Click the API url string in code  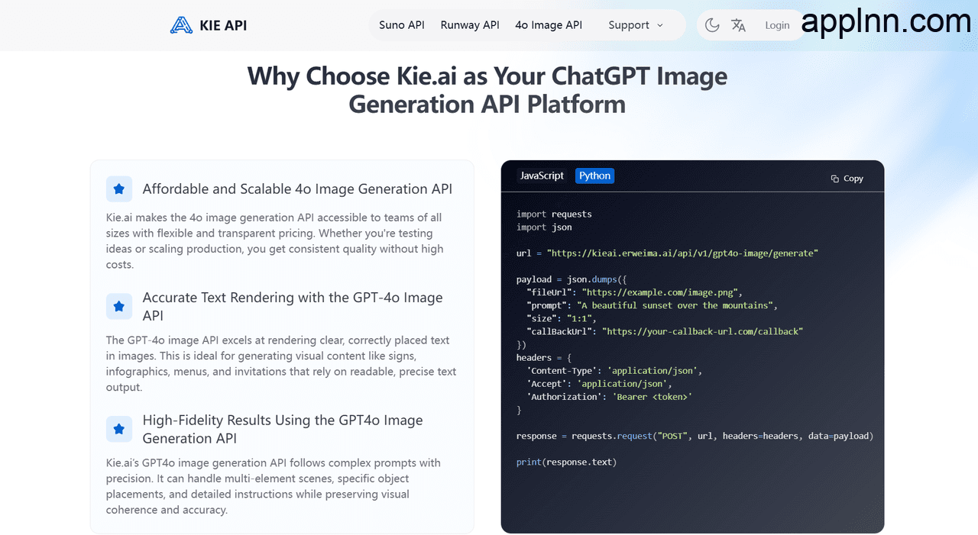[682, 253]
